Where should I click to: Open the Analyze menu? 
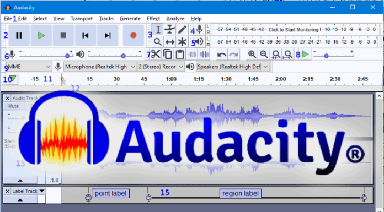(175, 19)
